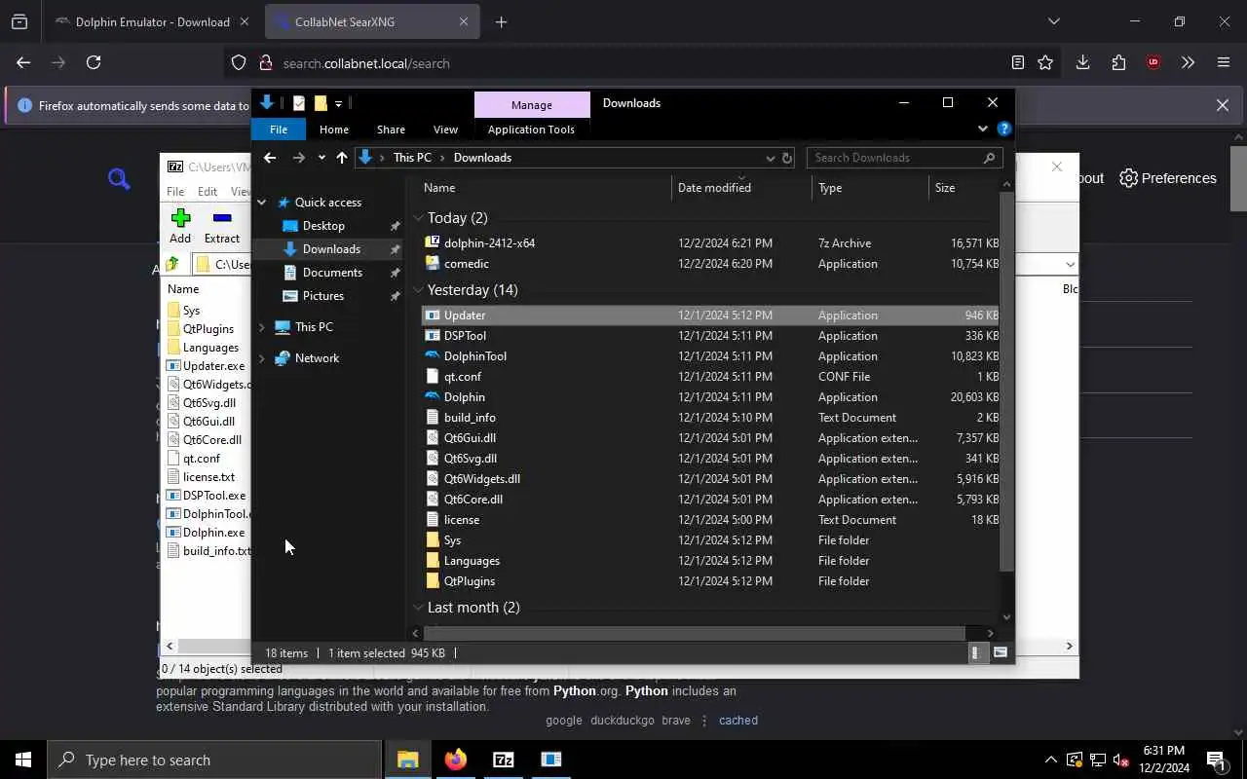Select Downloads in Quick access
The width and height of the screenshot is (1247, 779).
coord(331,249)
